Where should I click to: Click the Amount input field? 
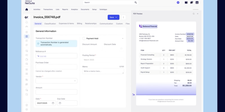click(x=56, y=92)
